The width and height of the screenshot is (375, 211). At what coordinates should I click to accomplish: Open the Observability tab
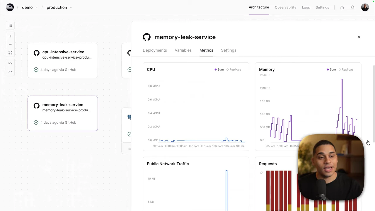point(285,7)
